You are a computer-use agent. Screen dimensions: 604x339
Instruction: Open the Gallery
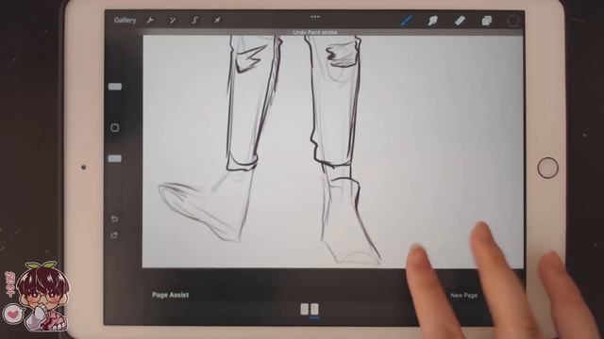click(125, 20)
